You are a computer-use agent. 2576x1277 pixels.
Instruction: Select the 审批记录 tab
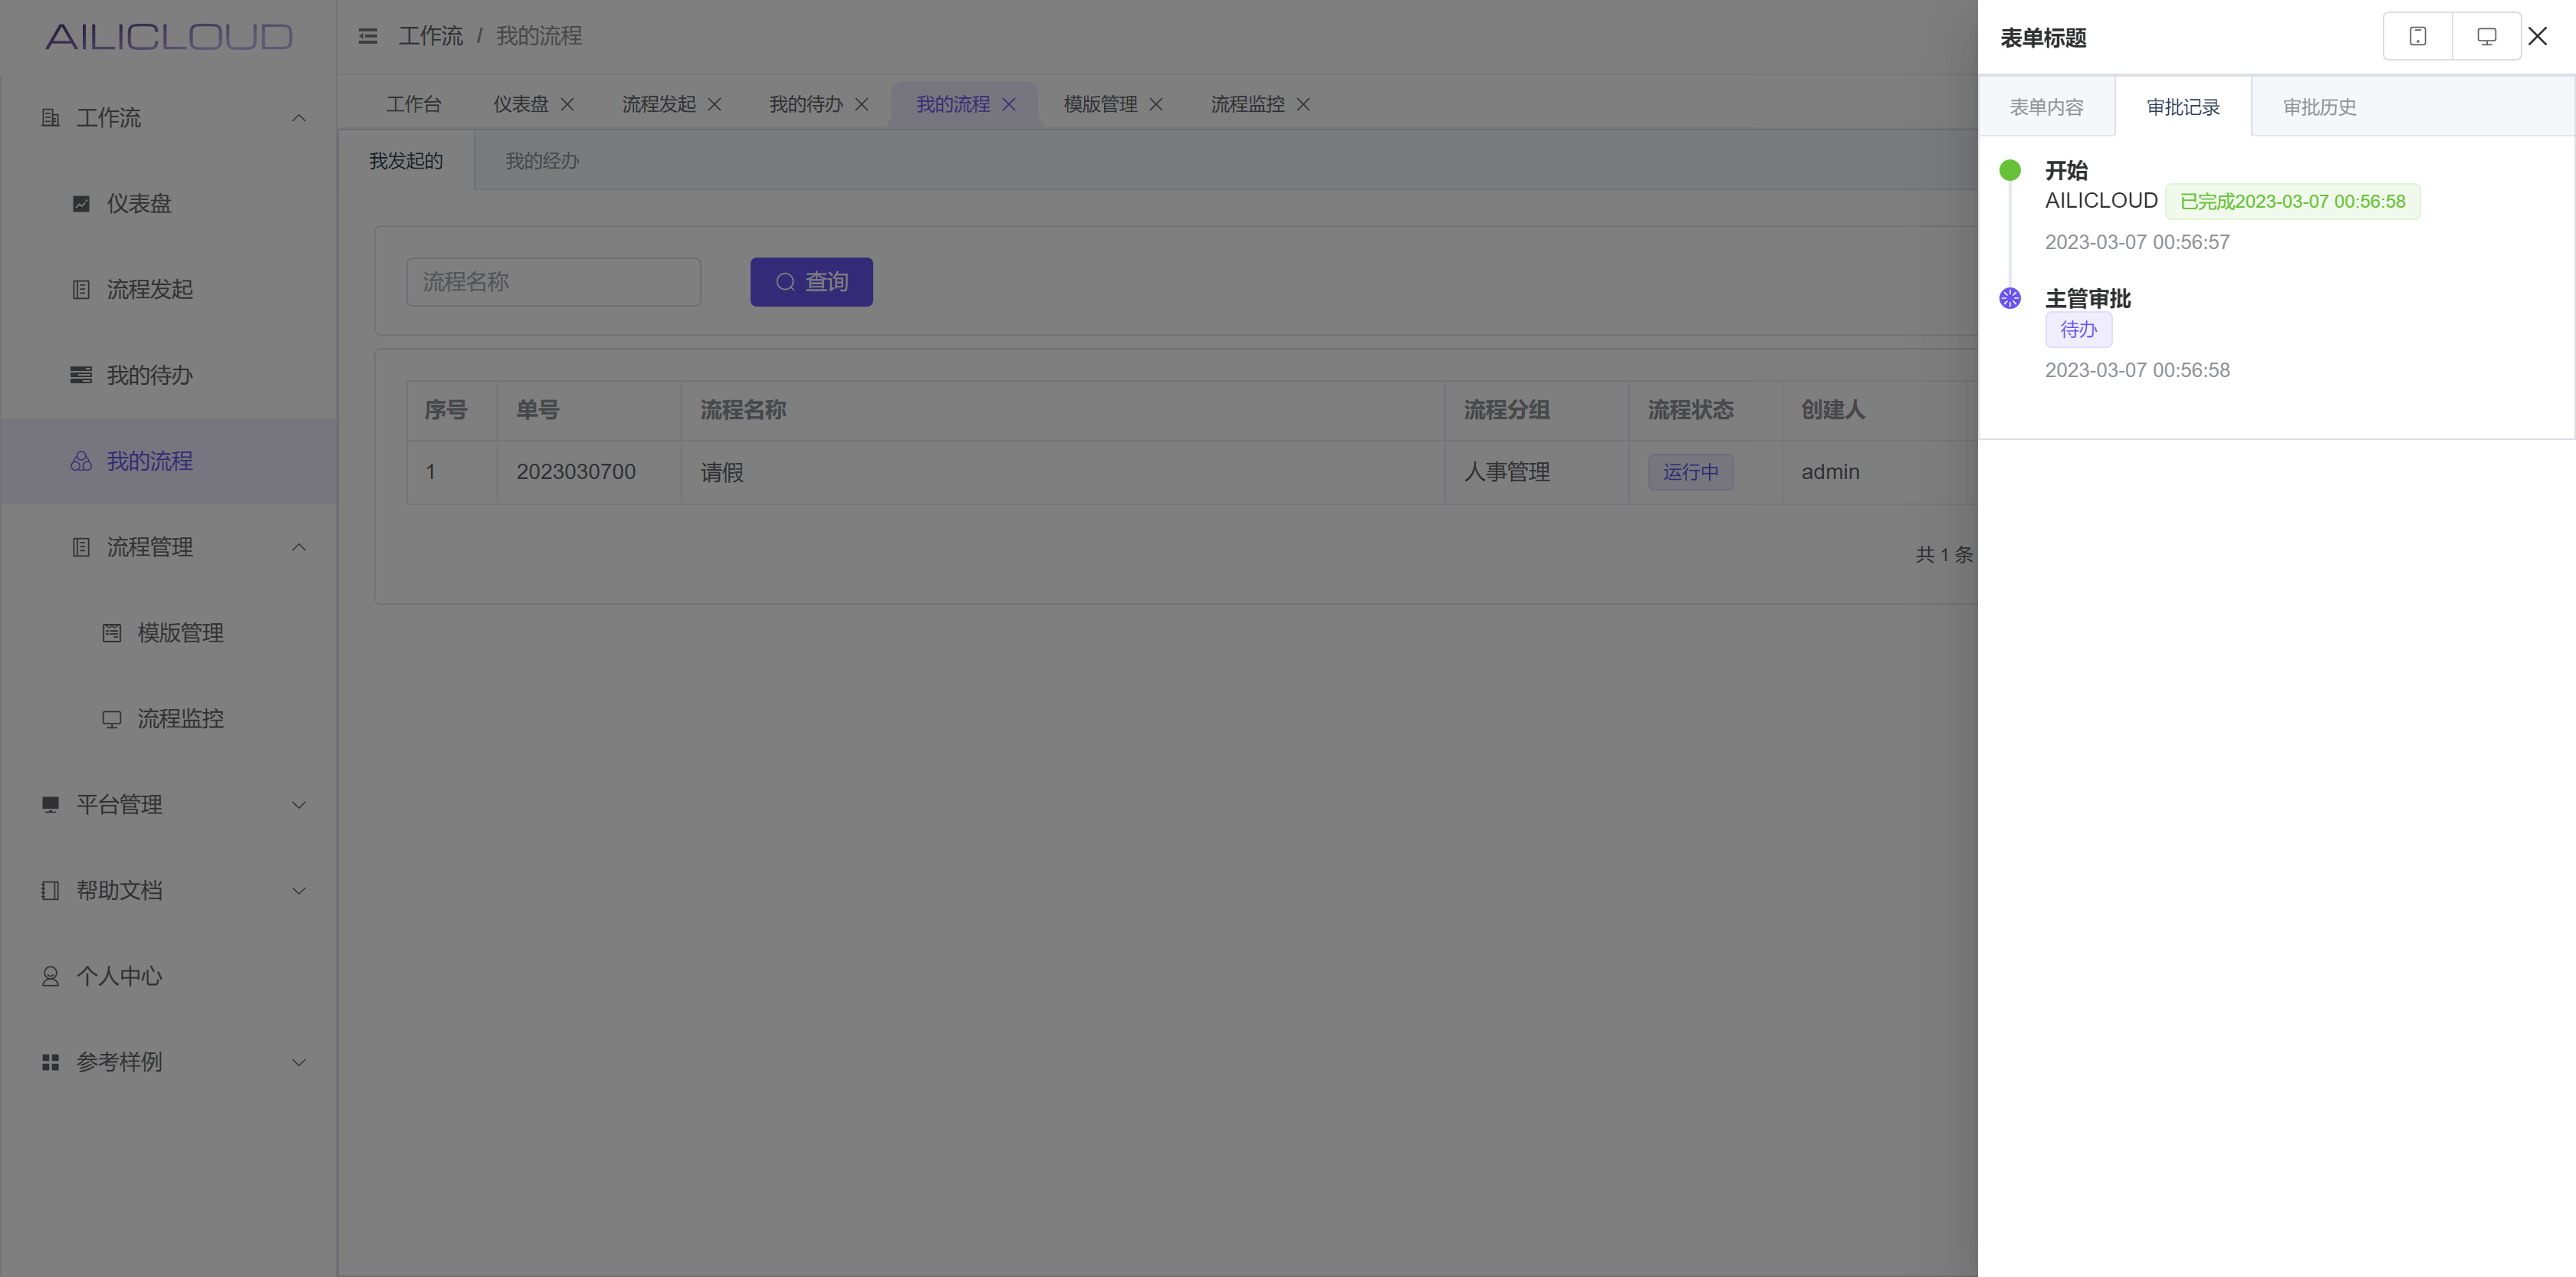2183,107
